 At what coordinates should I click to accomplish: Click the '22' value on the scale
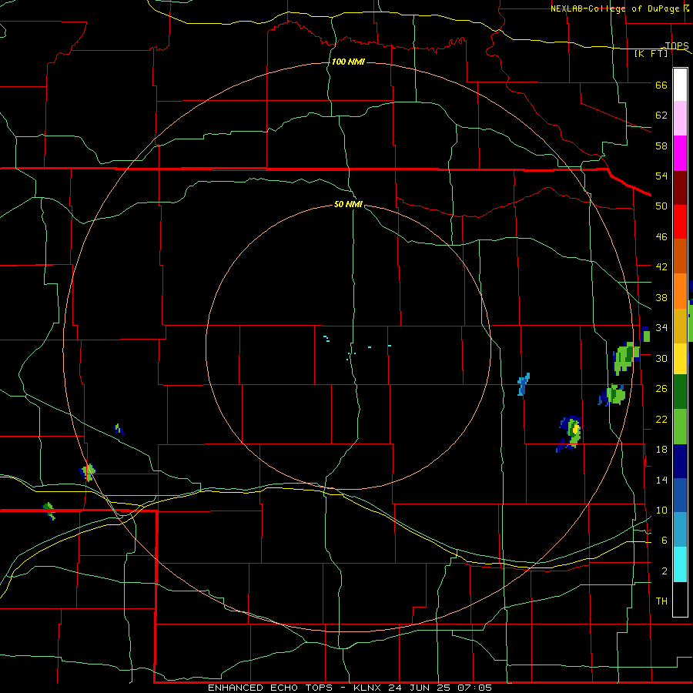(661, 419)
